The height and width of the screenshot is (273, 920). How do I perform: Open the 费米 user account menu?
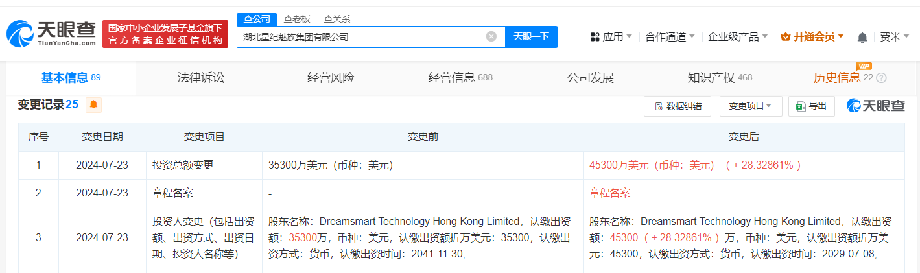pyautogui.click(x=894, y=37)
